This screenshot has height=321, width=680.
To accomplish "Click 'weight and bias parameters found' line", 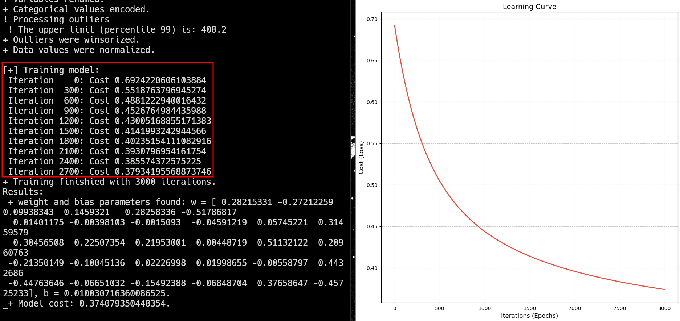I will pos(171,202).
